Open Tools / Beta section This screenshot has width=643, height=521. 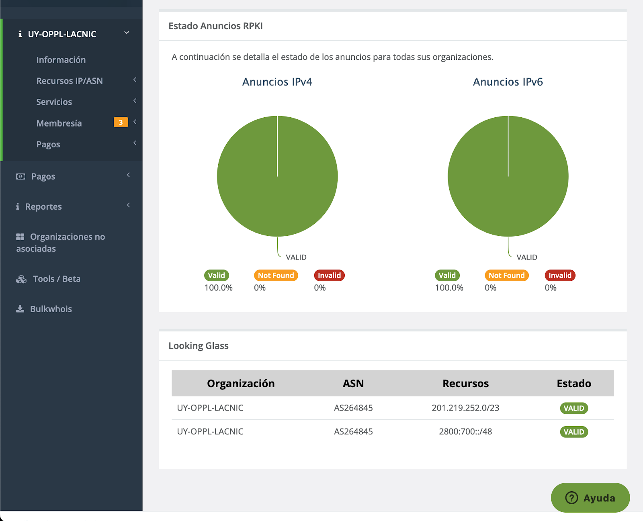point(57,279)
